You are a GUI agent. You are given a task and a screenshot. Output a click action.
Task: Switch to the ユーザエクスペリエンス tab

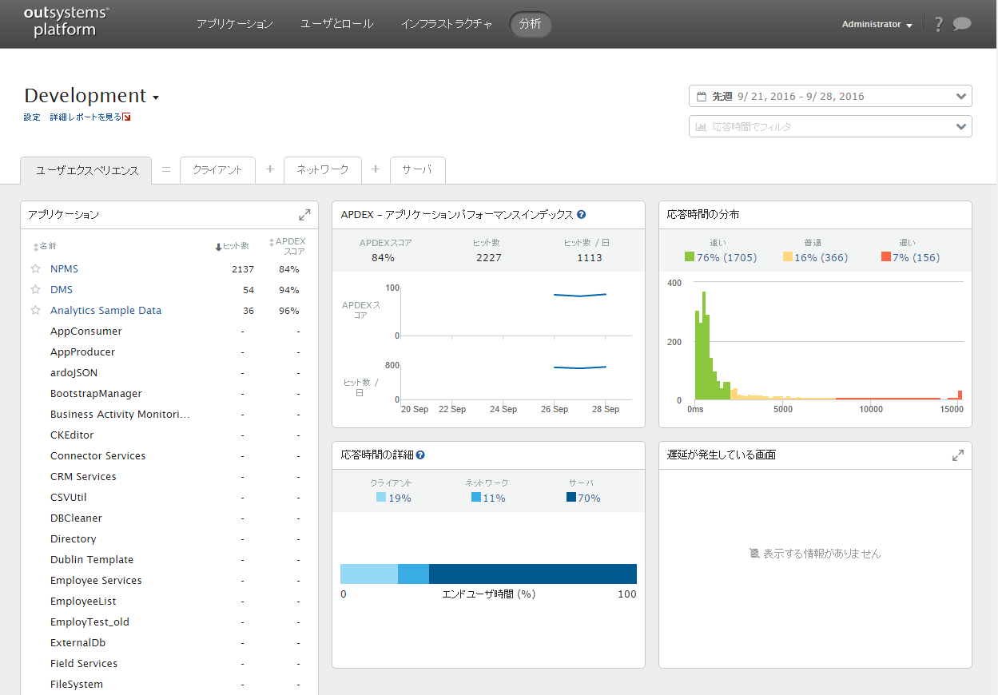pos(86,170)
